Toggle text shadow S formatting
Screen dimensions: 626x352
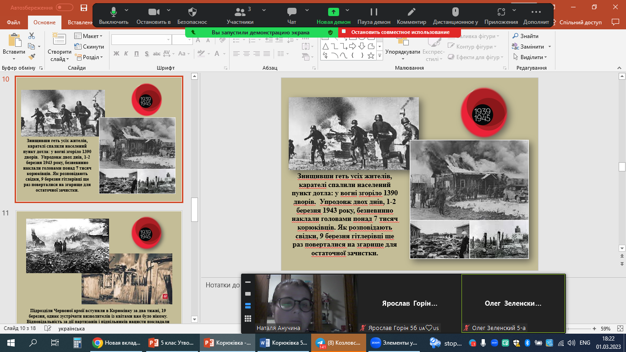point(148,54)
